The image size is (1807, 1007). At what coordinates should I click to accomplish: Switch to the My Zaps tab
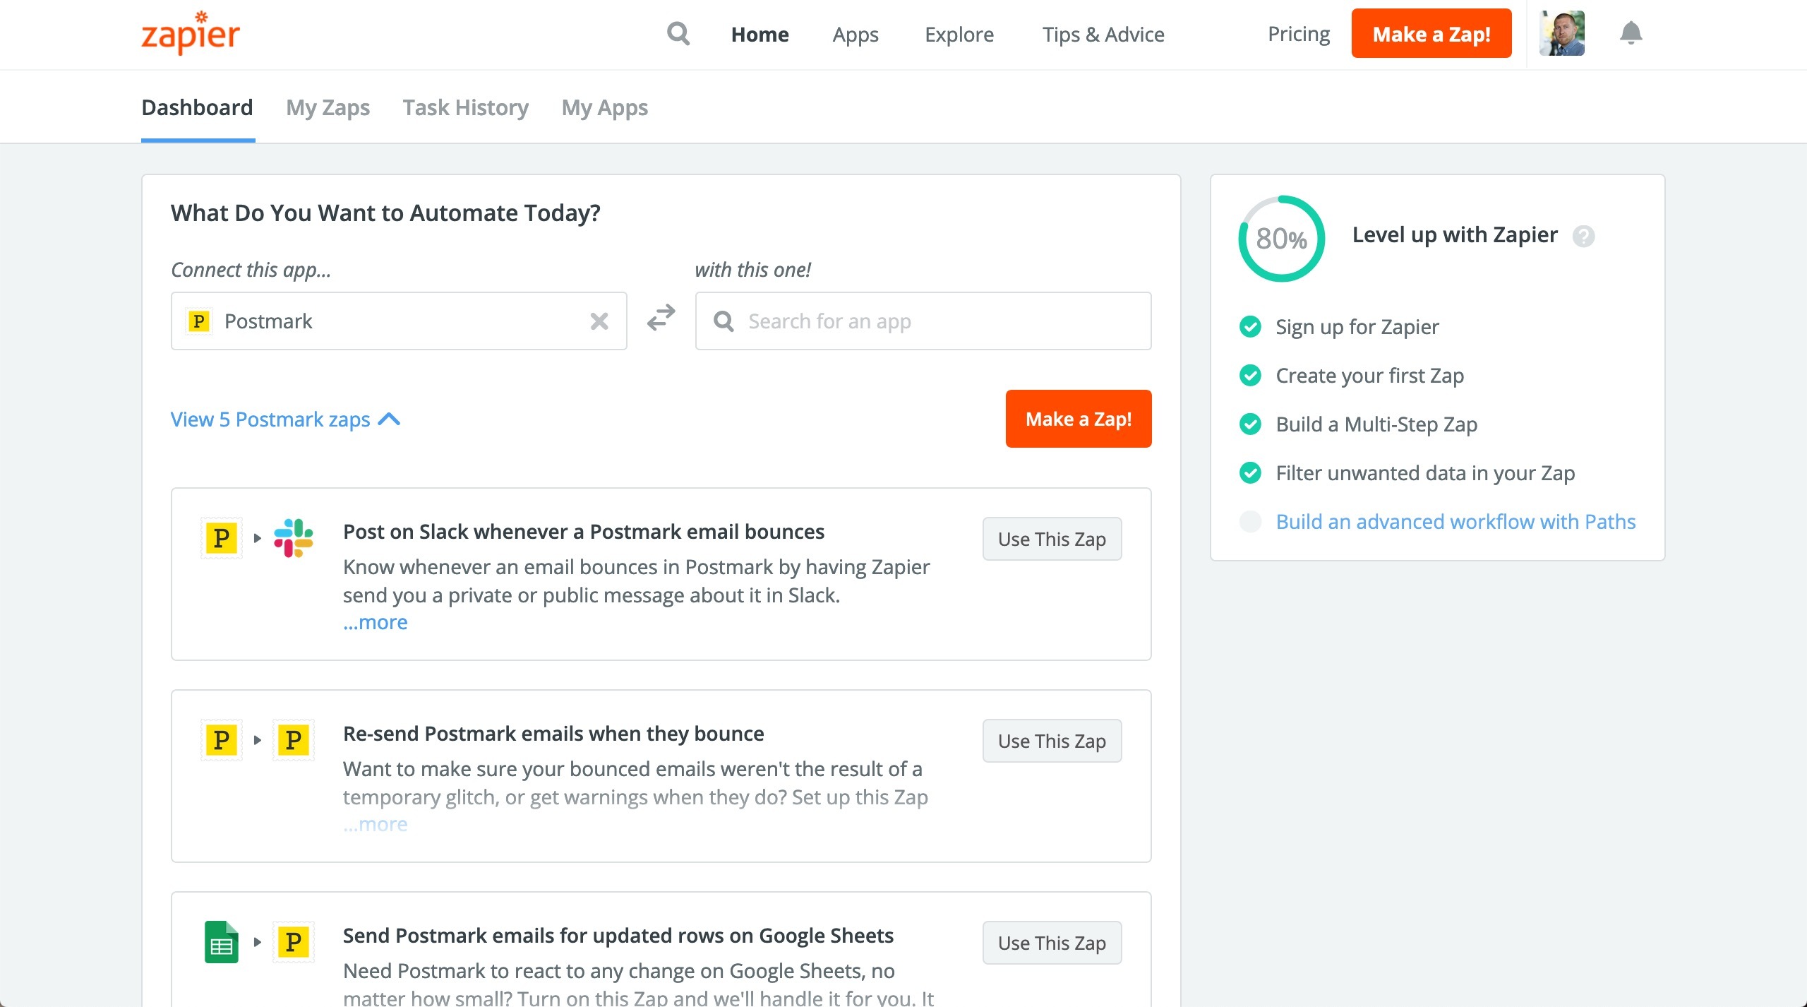pos(328,107)
